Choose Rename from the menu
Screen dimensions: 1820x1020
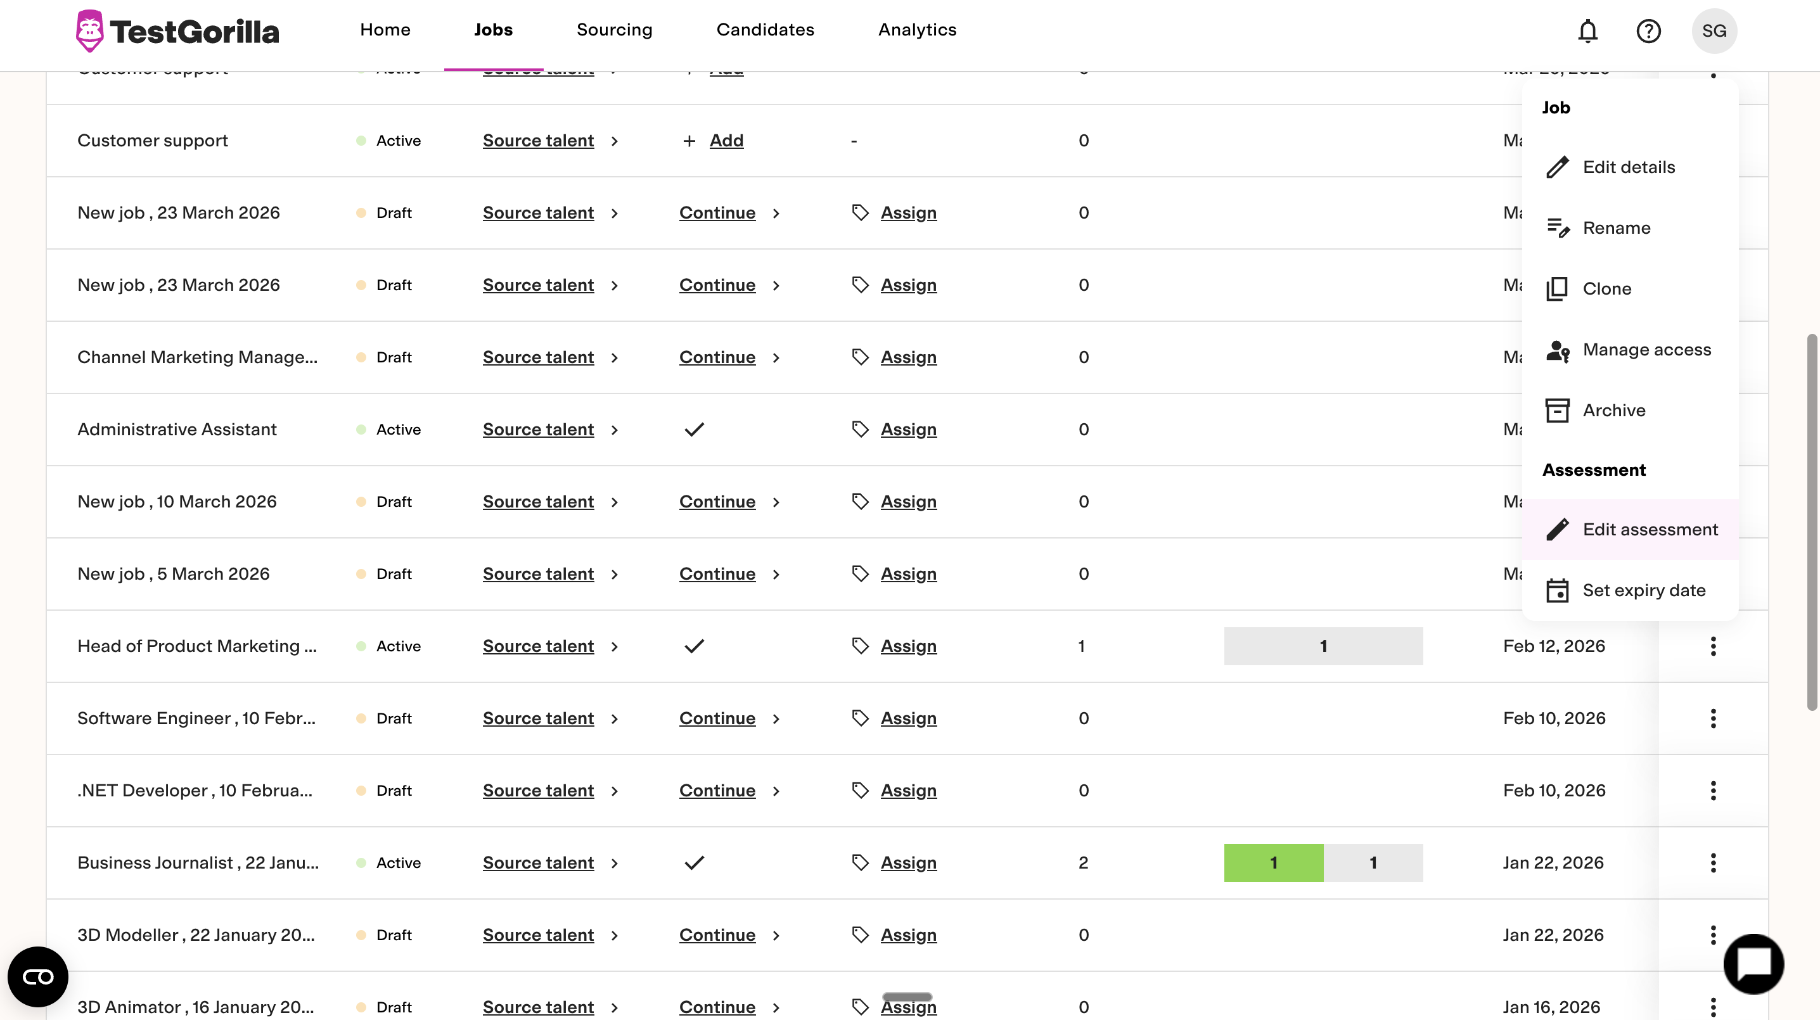click(1630, 228)
